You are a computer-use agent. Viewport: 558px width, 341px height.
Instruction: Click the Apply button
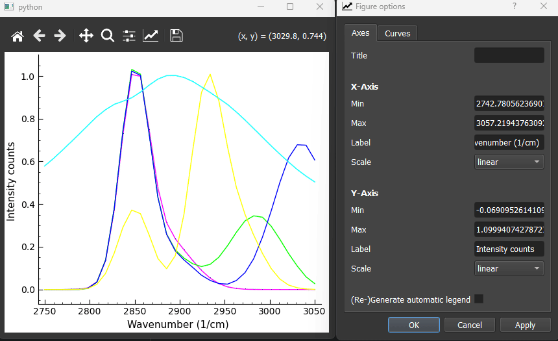coord(526,325)
